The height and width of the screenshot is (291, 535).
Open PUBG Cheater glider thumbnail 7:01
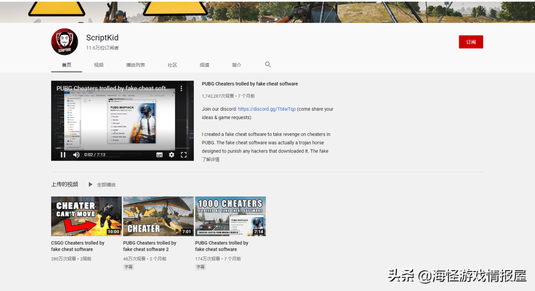click(x=158, y=216)
